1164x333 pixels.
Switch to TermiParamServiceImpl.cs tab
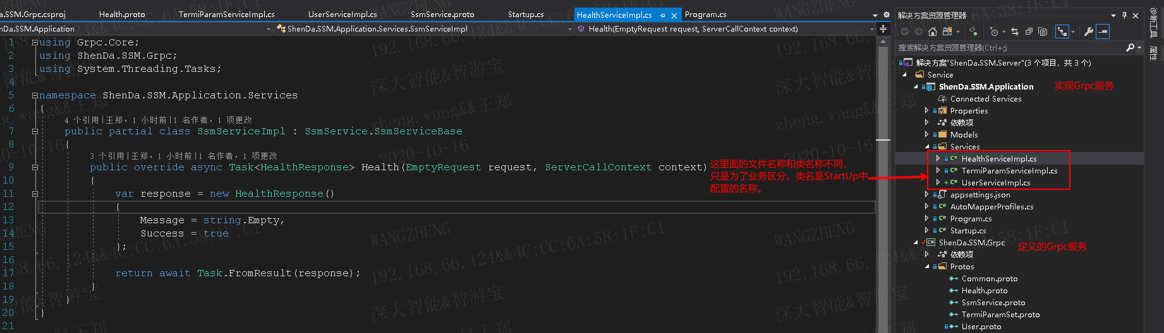[226, 14]
